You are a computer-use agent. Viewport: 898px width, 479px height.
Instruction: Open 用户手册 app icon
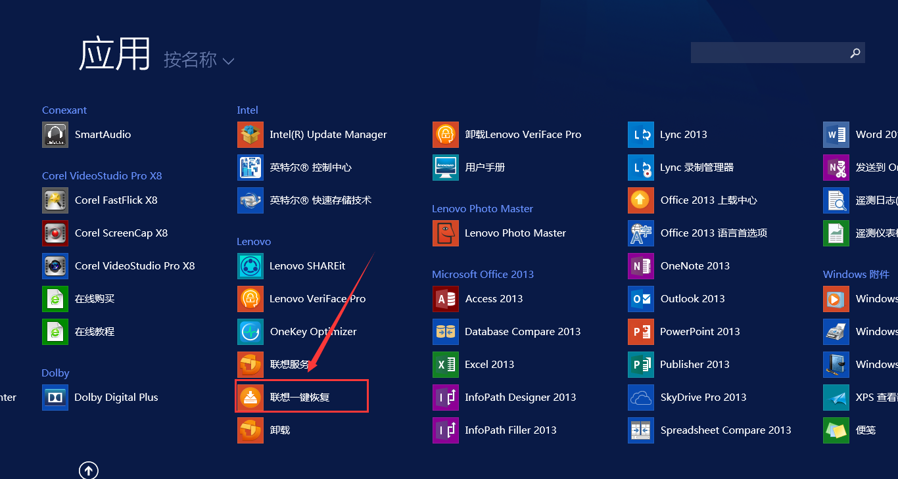coord(446,168)
